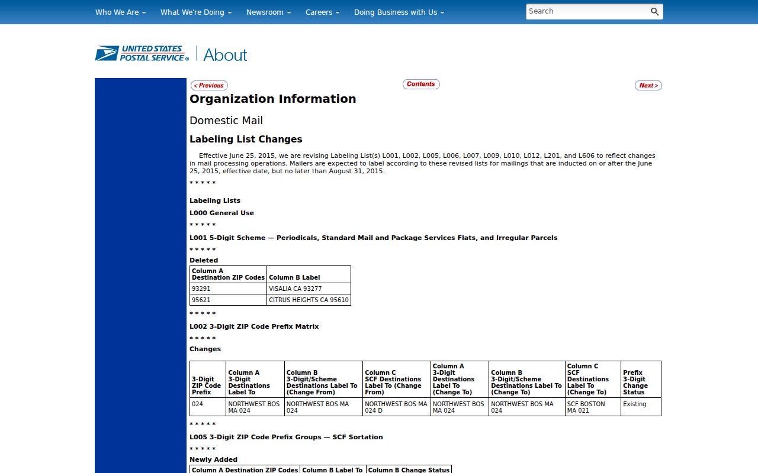758x473 pixels.
Task: Click the L001 5-Digit Scheme heading
Action: coord(373,238)
